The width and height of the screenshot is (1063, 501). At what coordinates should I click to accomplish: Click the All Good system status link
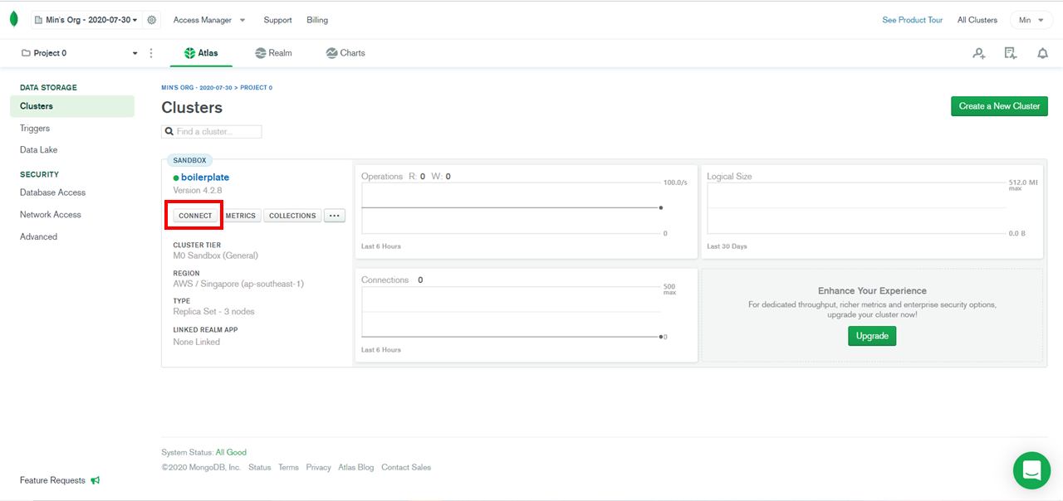pos(231,452)
